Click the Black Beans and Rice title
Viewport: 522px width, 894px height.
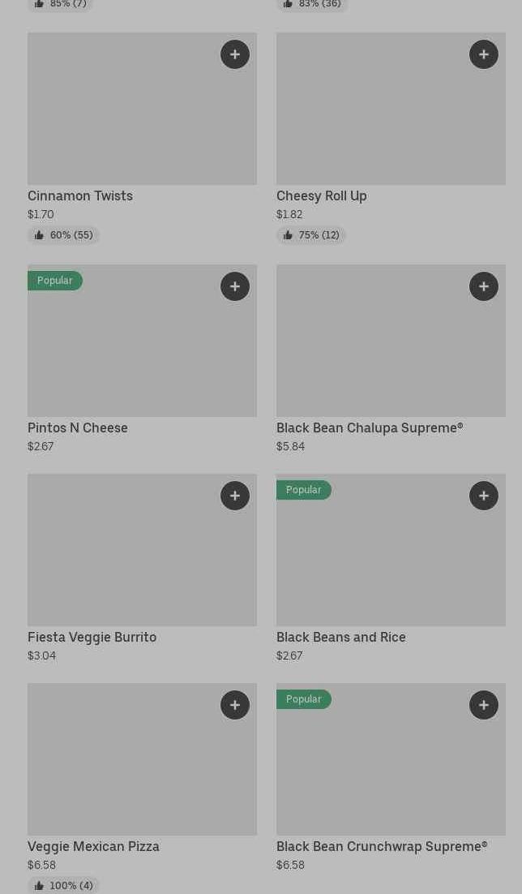click(x=340, y=637)
